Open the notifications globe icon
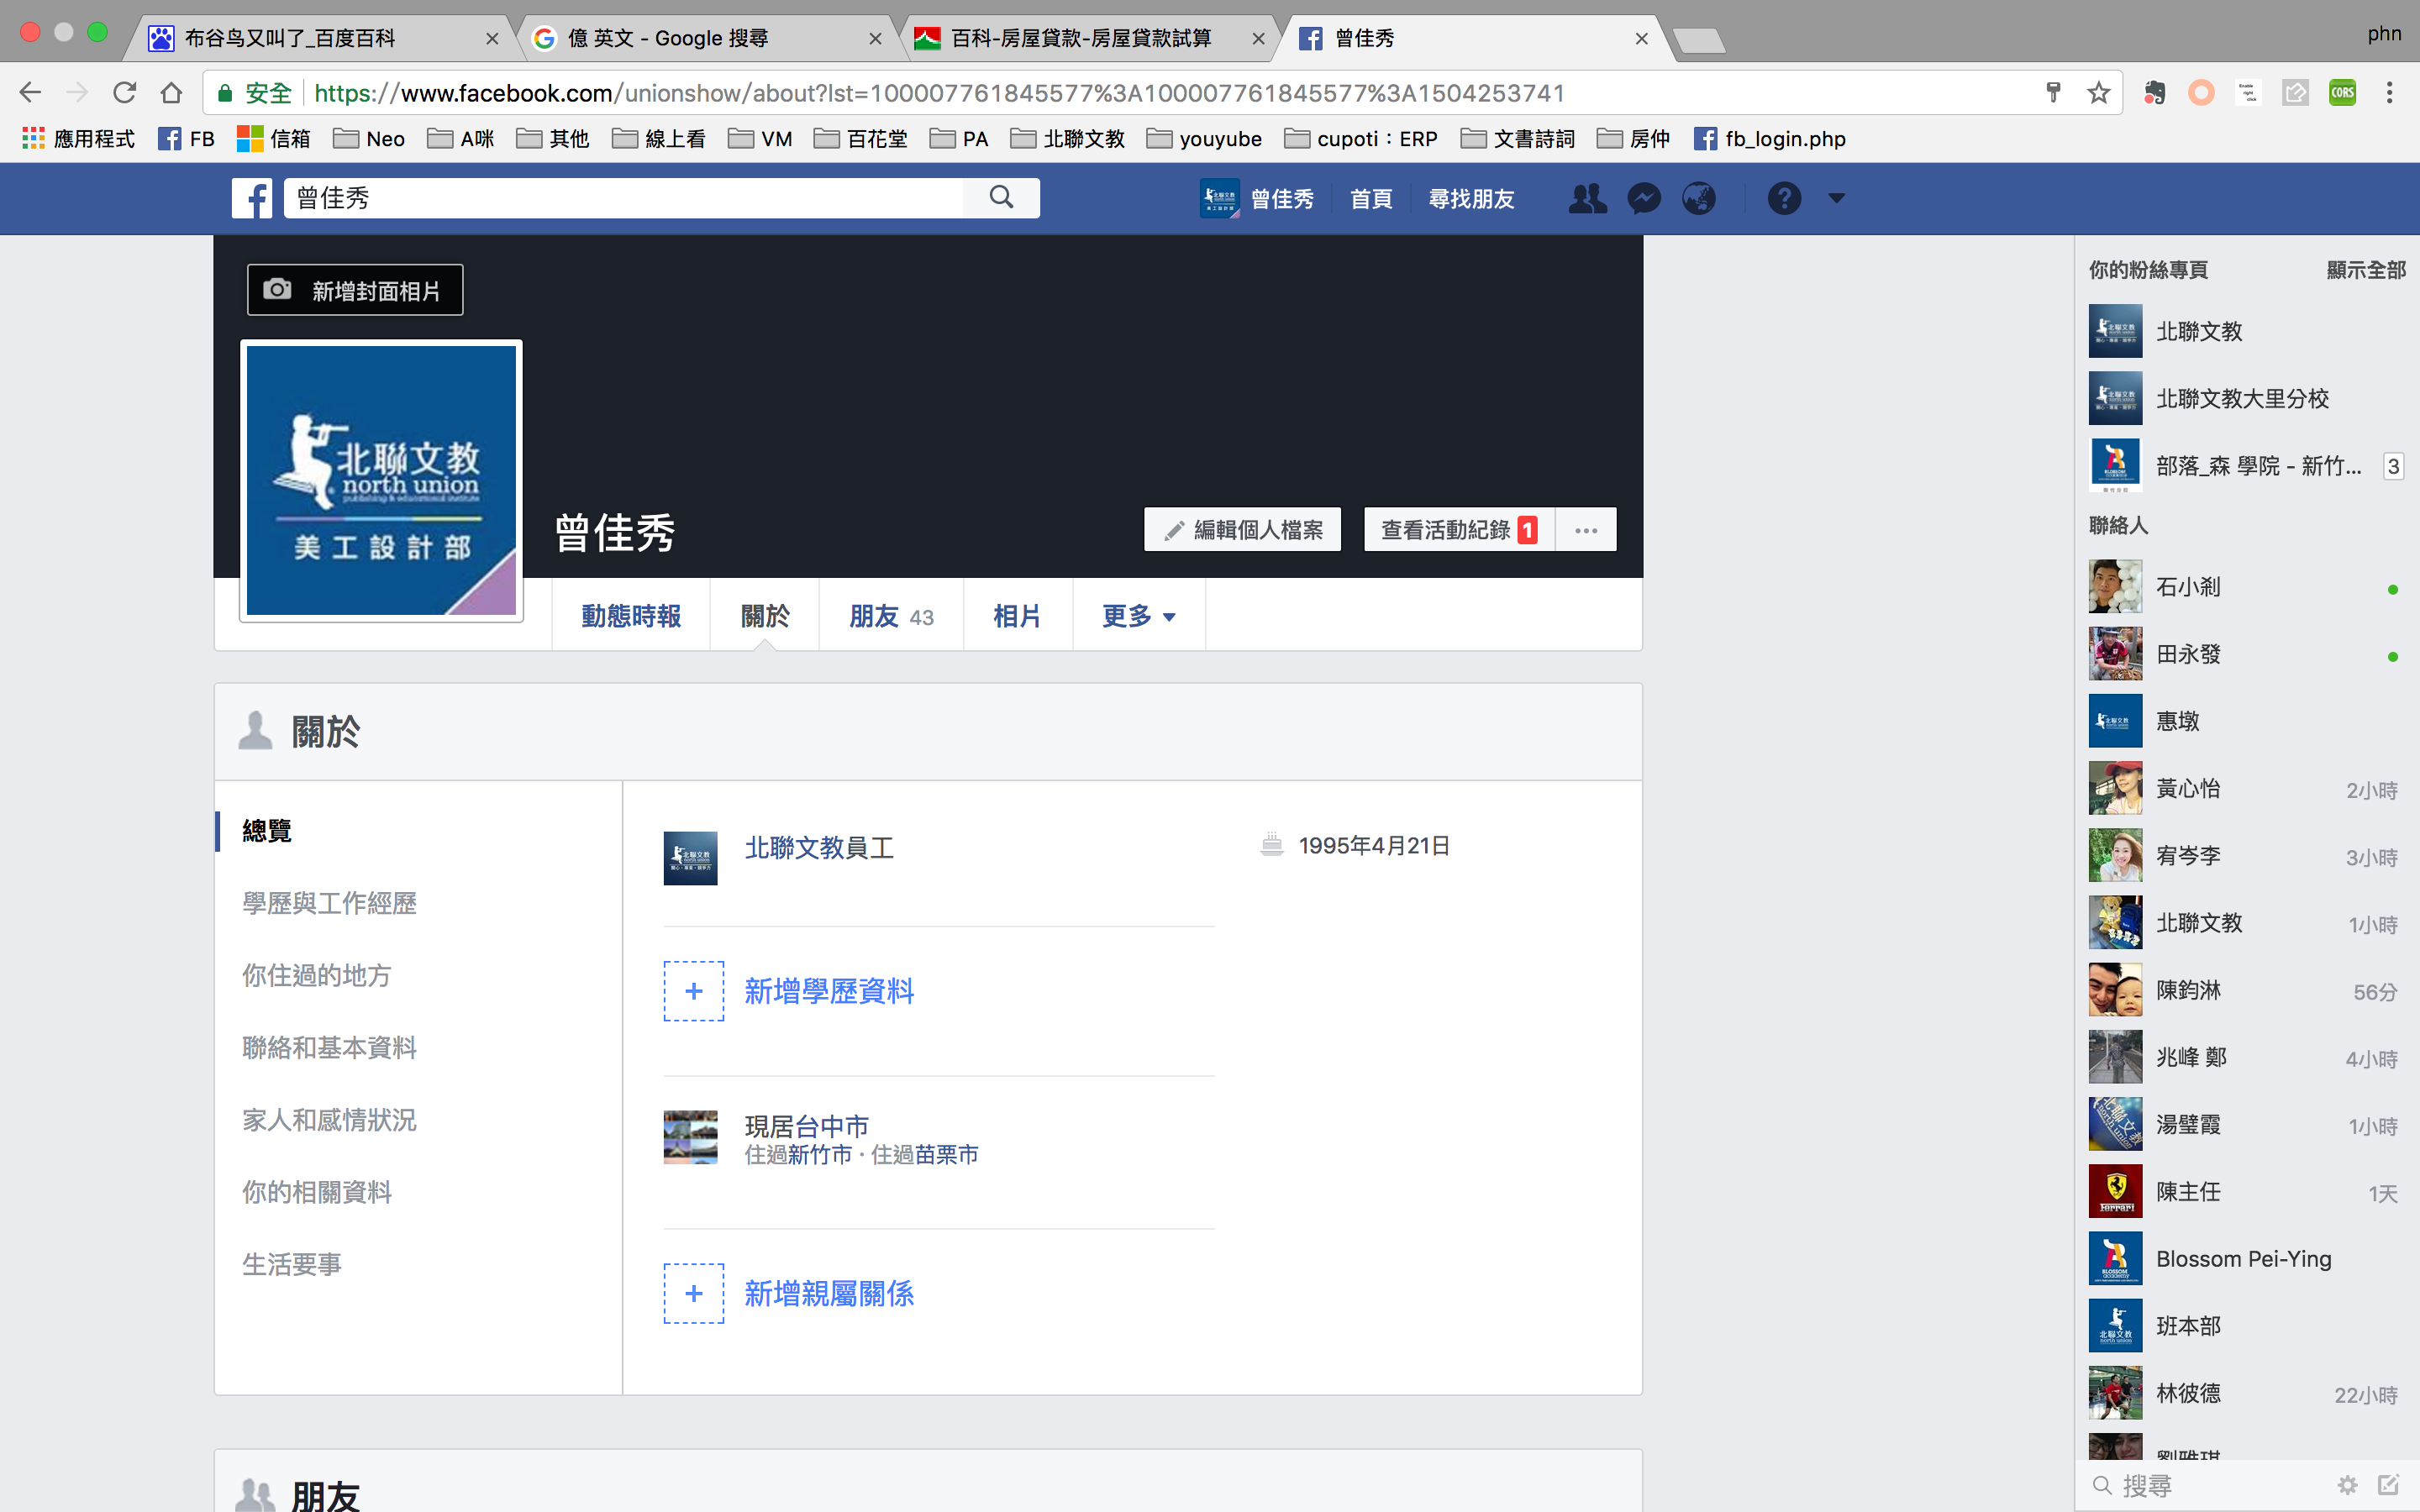Viewport: 2420px width, 1512px height. pos(1699,198)
